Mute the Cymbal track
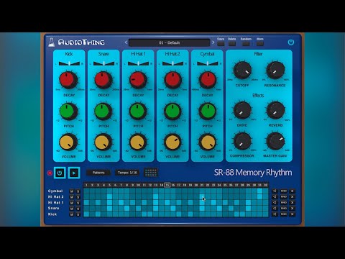This screenshot has height=259, width=345. tap(72, 191)
